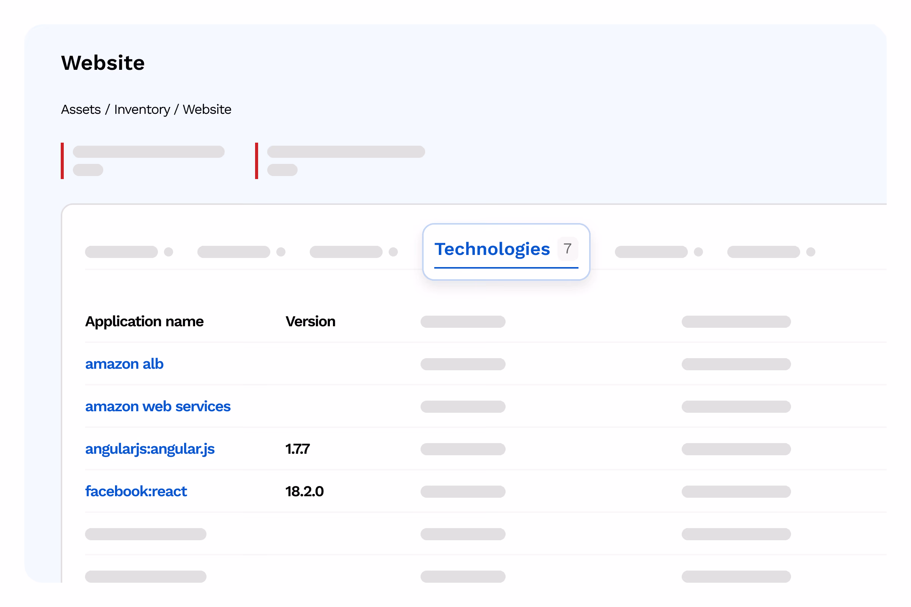
Task: Select the version value 1.7.7
Action: tap(298, 450)
